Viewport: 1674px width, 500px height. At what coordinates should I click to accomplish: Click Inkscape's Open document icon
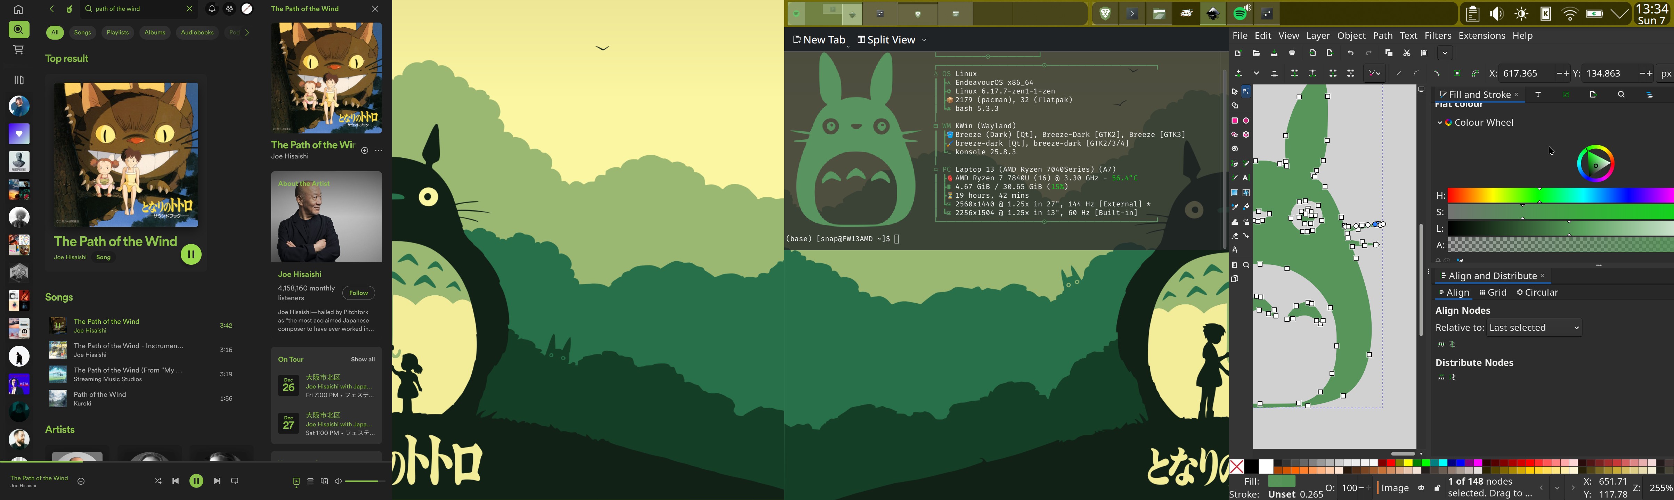pos(1256,53)
